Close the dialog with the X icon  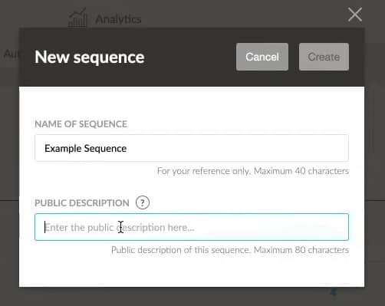[355, 15]
